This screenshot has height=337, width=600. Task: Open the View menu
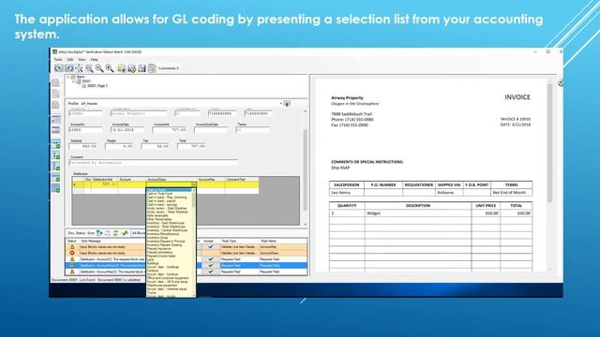tap(82, 60)
